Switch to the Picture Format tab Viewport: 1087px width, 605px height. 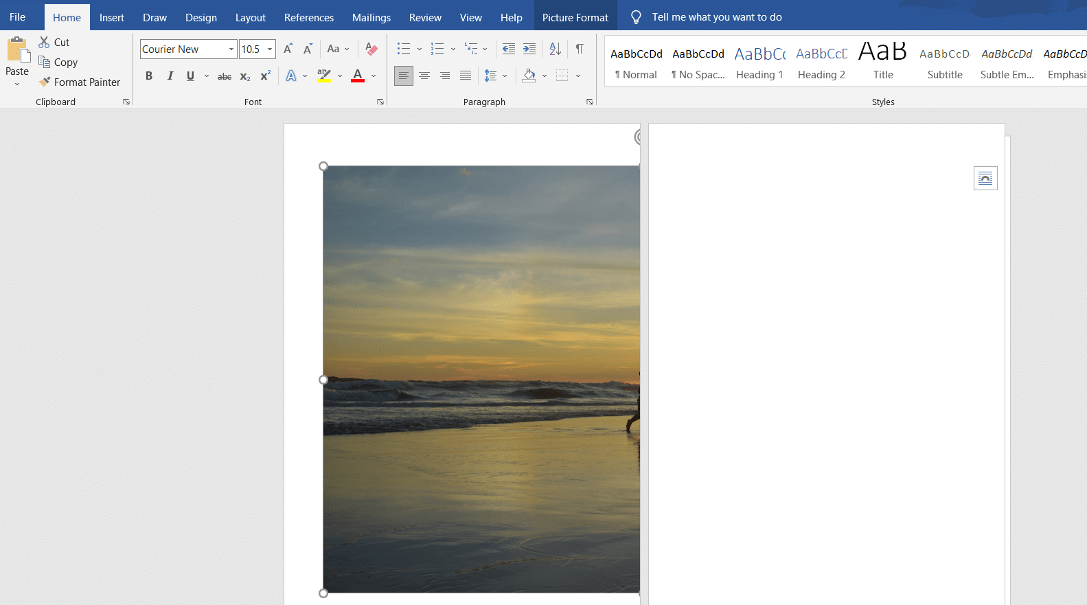coord(575,17)
